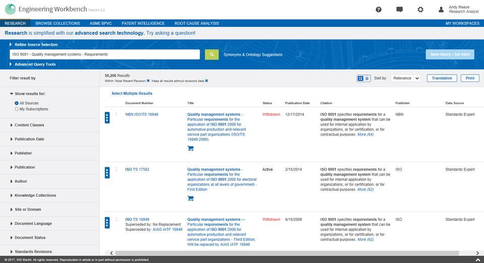Open the settings gear icon

(x=420, y=10)
